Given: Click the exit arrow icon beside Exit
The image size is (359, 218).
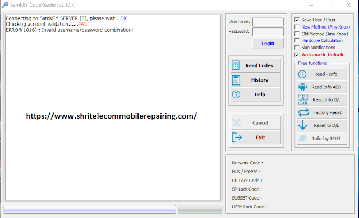Looking at the screenshot, I should point(237,138).
